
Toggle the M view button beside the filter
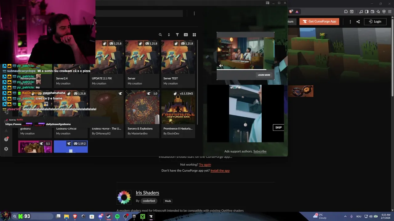(x=186, y=35)
